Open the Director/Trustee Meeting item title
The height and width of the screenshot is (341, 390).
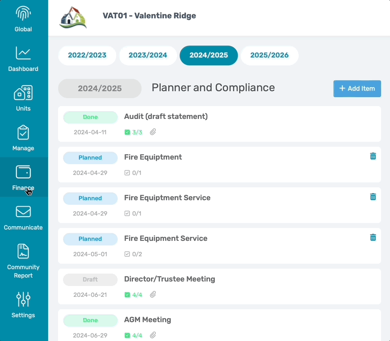click(x=170, y=279)
